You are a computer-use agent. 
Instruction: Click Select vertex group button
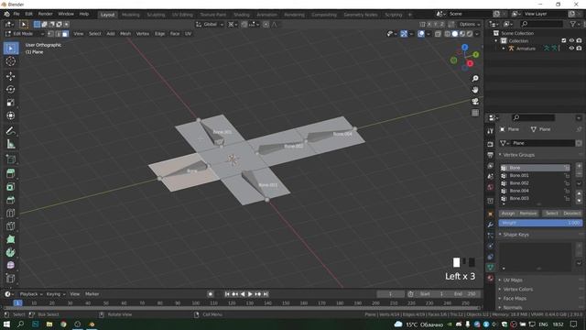pyautogui.click(x=551, y=214)
